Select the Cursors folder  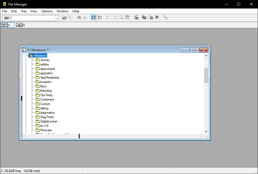point(43,104)
